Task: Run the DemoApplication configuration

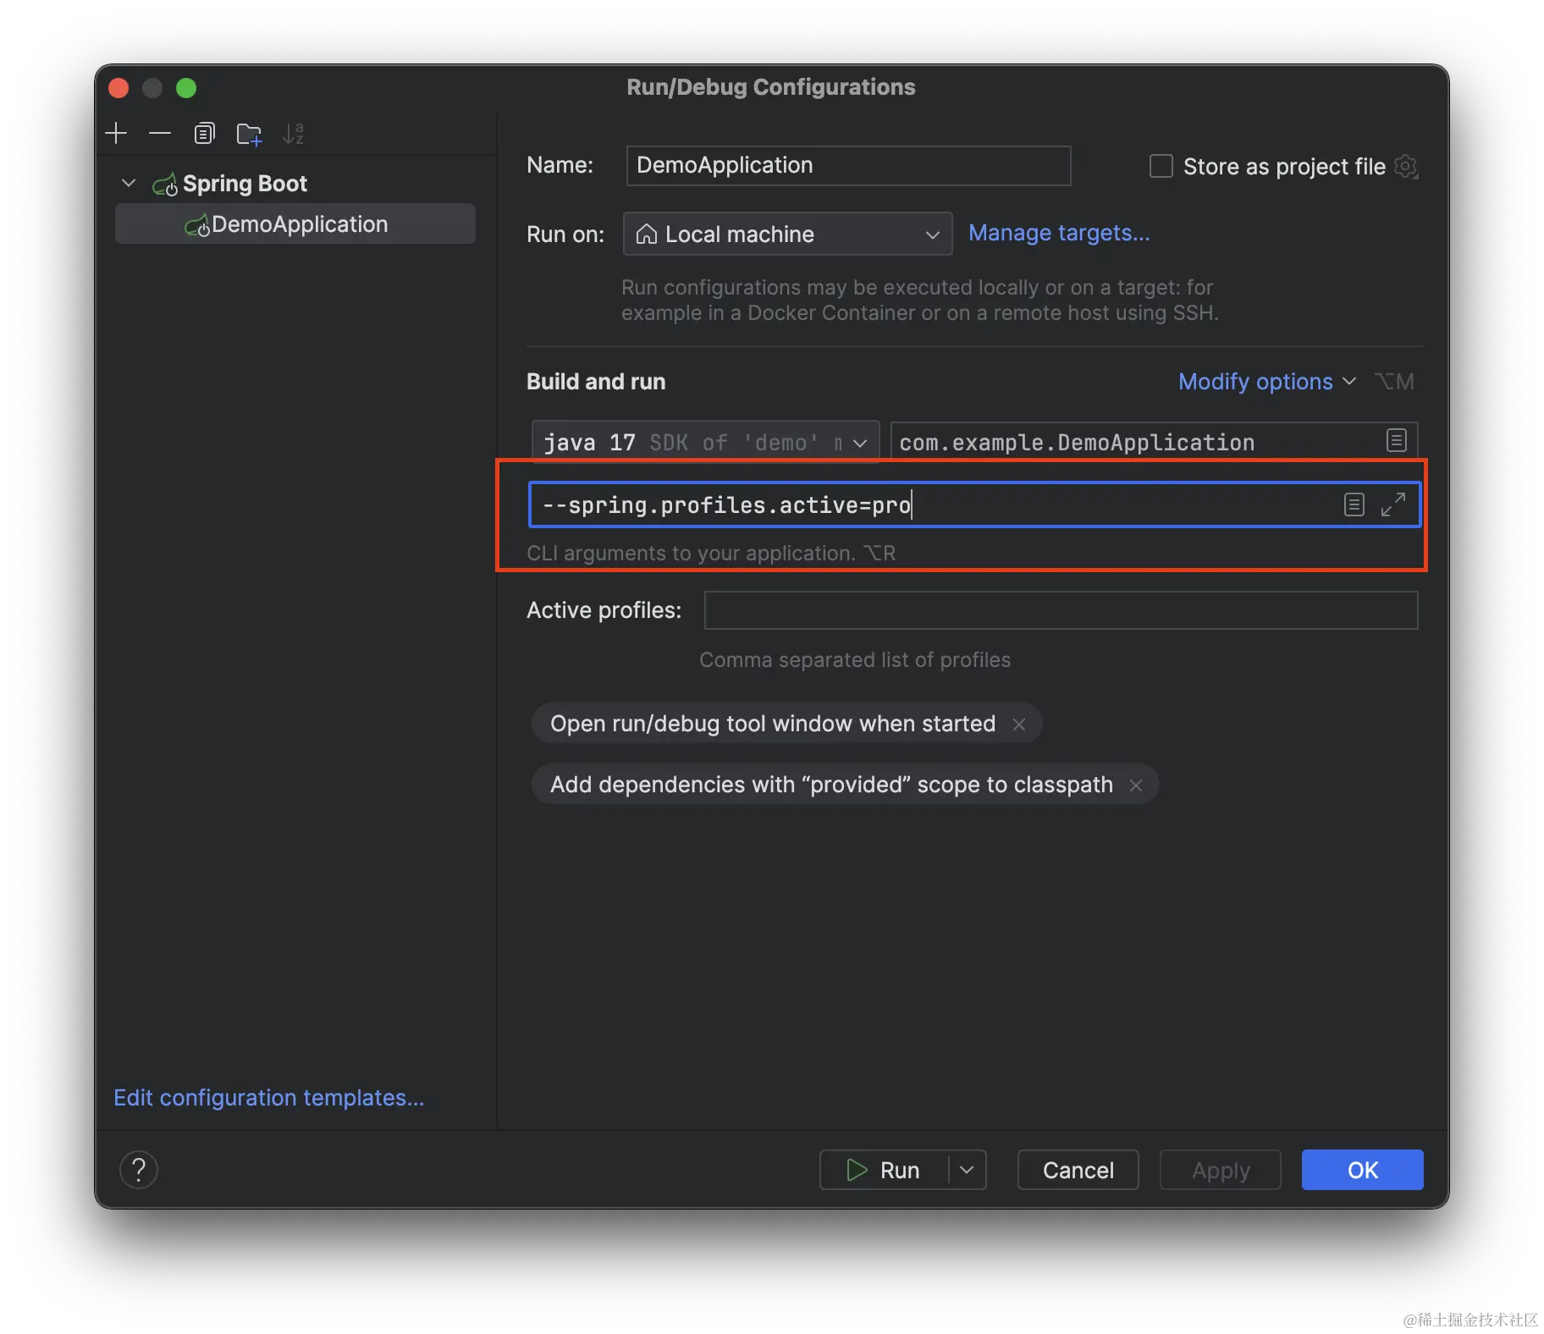Action: 884,1170
